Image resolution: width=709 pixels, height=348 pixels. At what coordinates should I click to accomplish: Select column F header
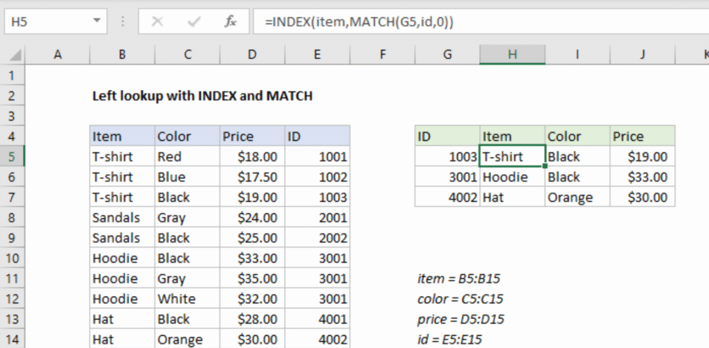pyautogui.click(x=382, y=55)
